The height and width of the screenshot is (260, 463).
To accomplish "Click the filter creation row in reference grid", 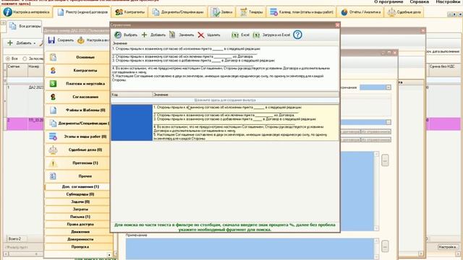I will (x=225, y=100).
